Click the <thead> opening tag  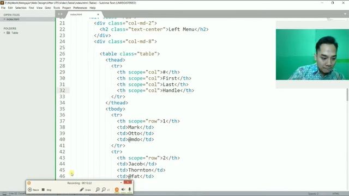coord(115,60)
